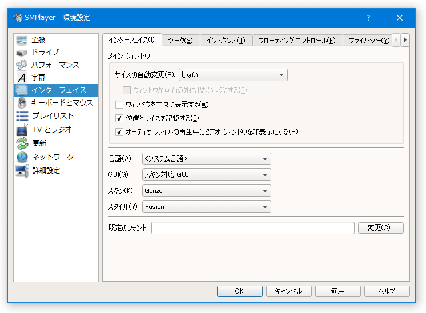Toggle ウィンドウが画面の外に出ないようにする checkbox
This screenshot has height=313, width=426.
127,90
